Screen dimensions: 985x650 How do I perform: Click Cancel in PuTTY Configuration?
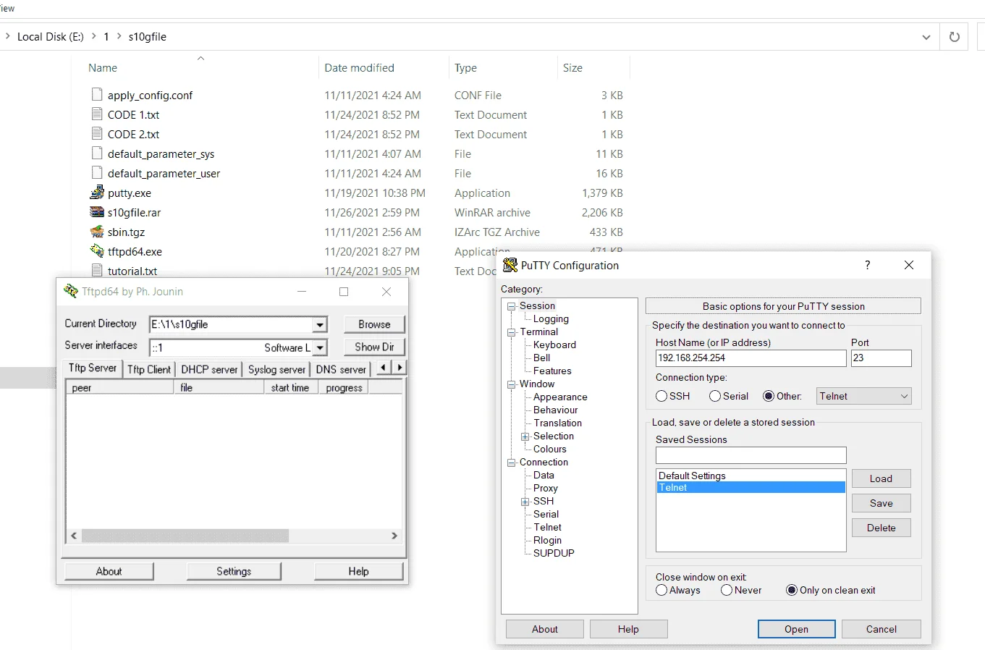(881, 629)
